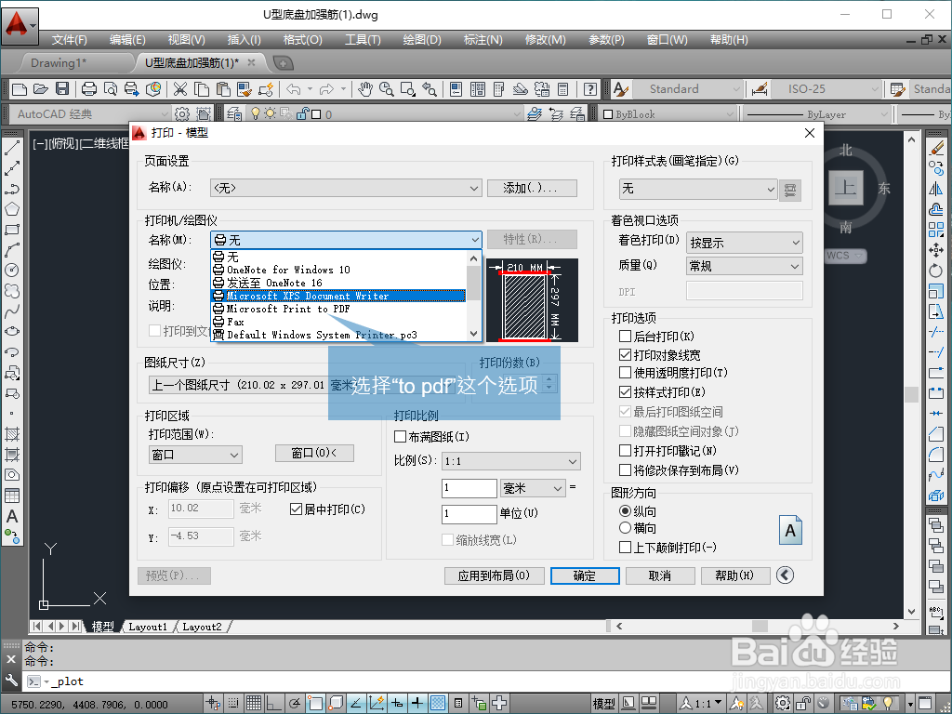Open the plot style table dropdown

point(698,190)
